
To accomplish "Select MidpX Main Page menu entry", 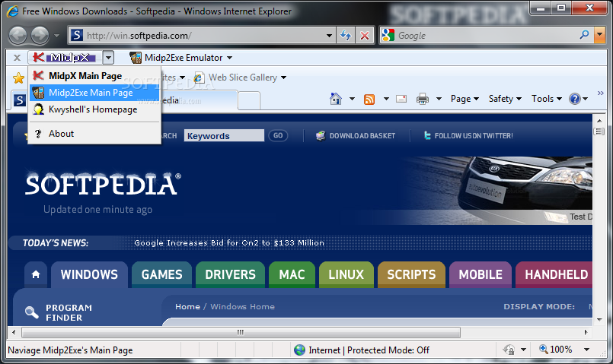I will pyautogui.click(x=94, y=76).
